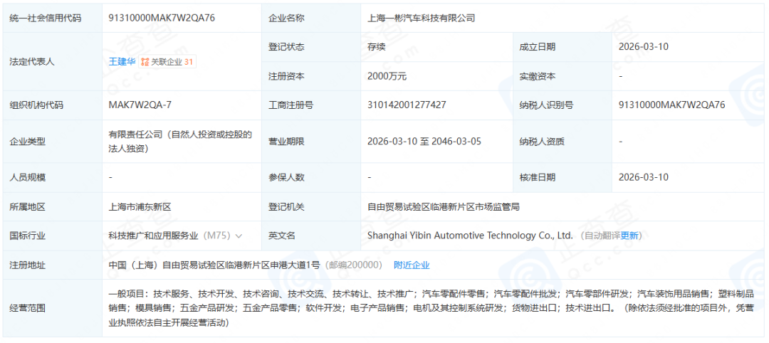The image size is (769, 343).
Task: Click the 登记机关 label cell
Action: click(311, 207)
